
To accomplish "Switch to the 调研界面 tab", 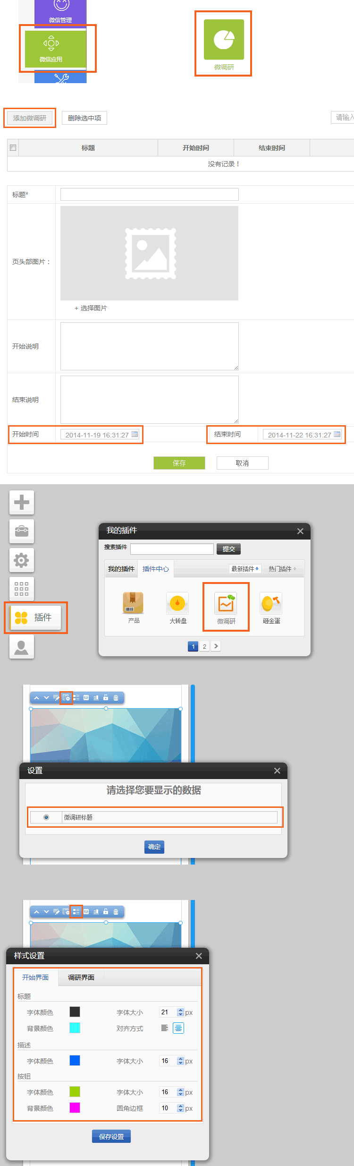I will pyautogui.click(x=81, y=977).
